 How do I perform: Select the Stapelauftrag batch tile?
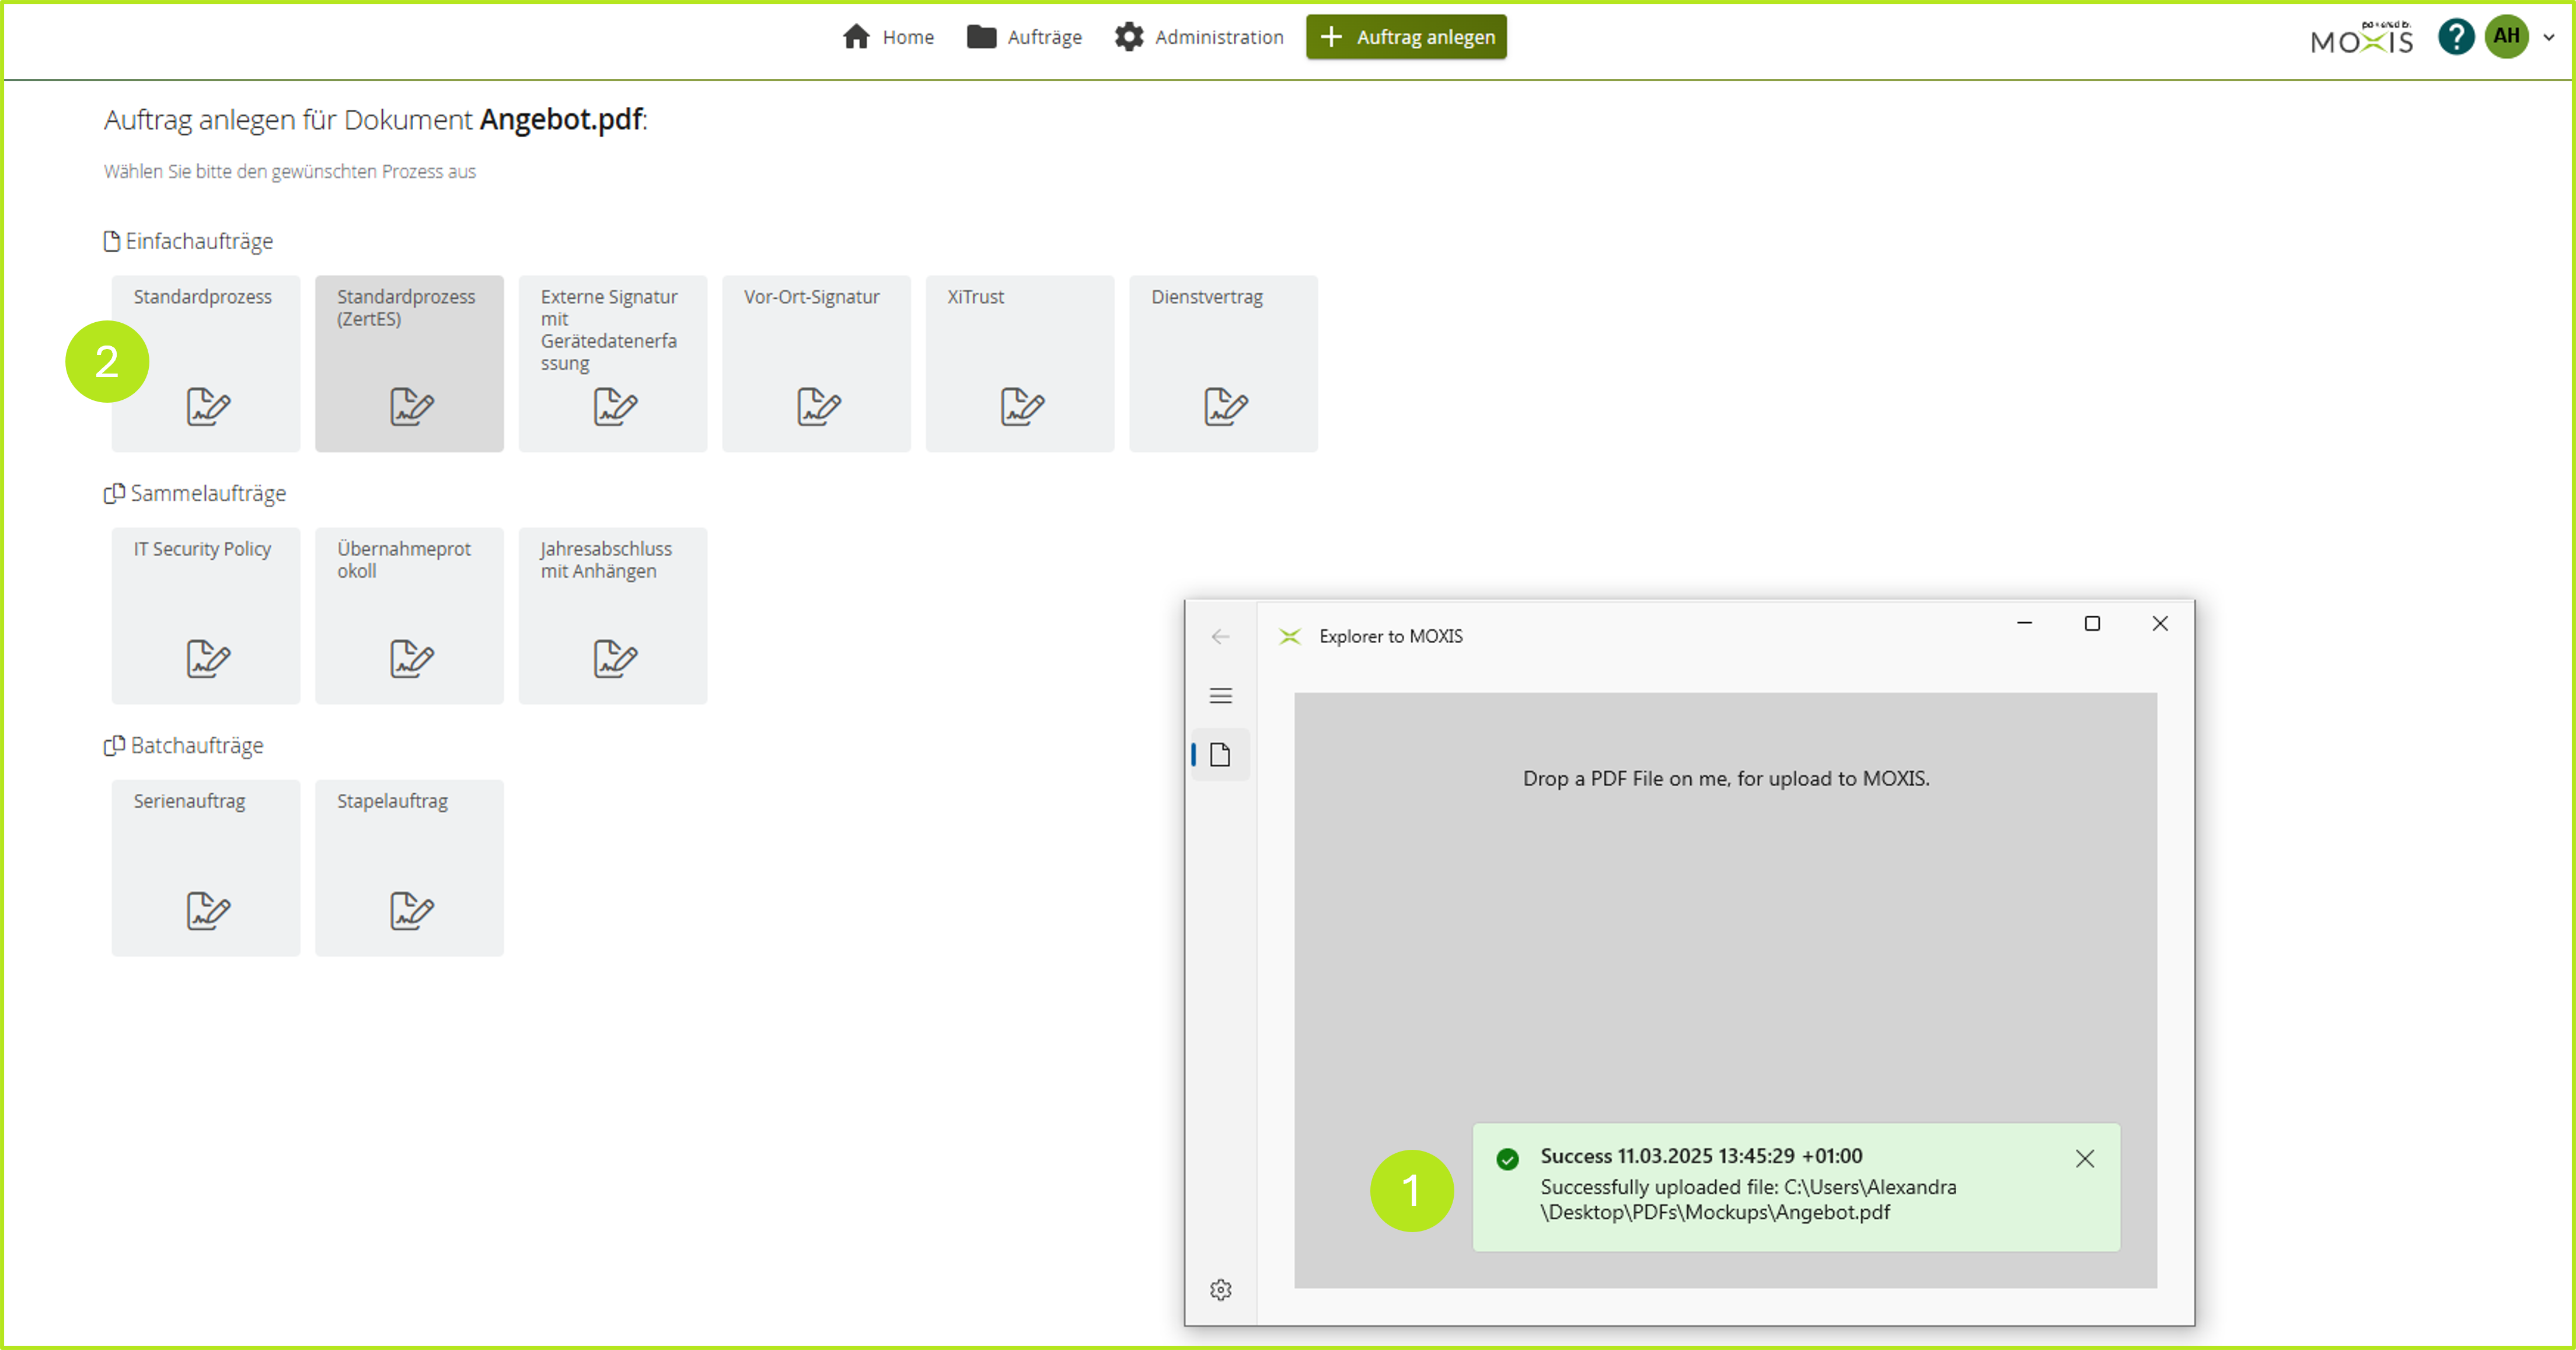tap(409, 867)
